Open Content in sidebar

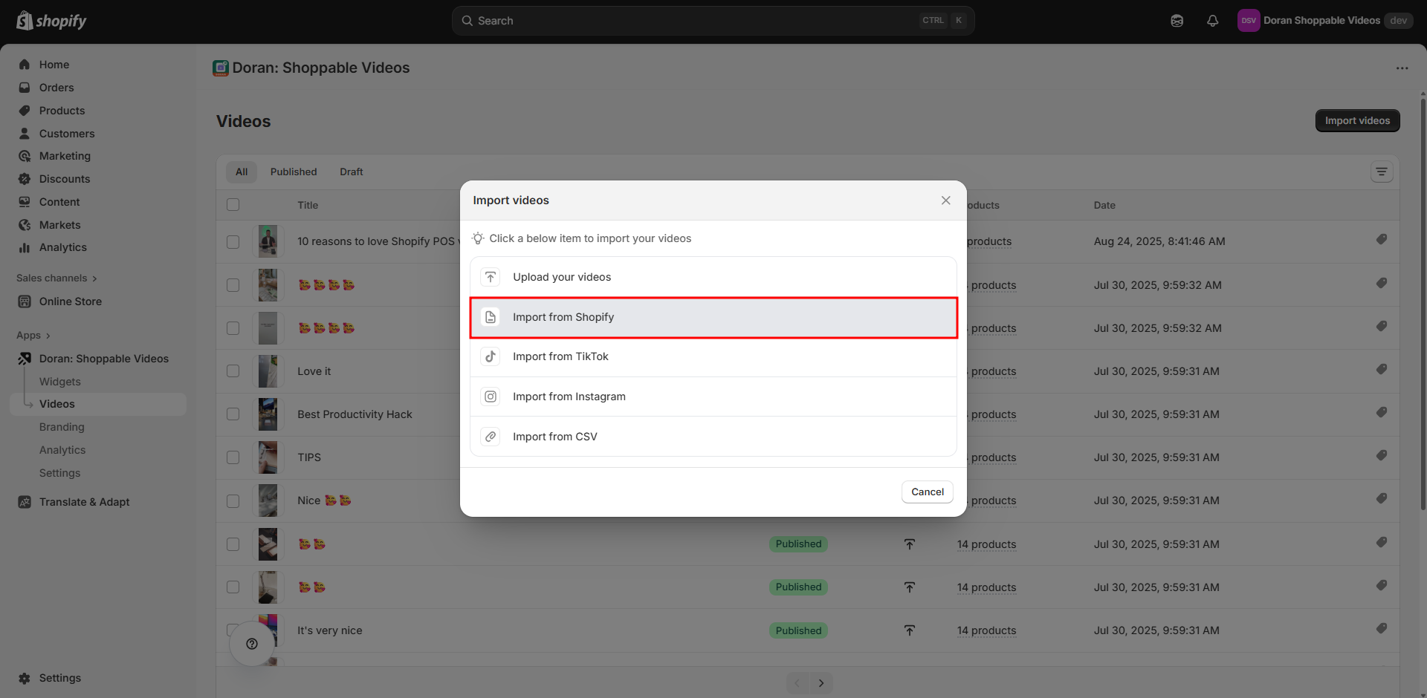pos(59,202)
